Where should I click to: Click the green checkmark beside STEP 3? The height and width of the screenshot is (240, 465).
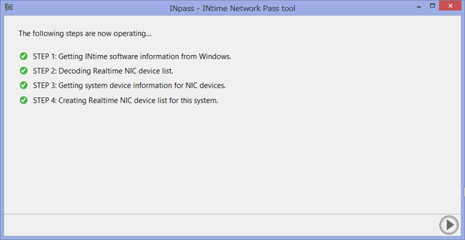click(x=23, y=86)
